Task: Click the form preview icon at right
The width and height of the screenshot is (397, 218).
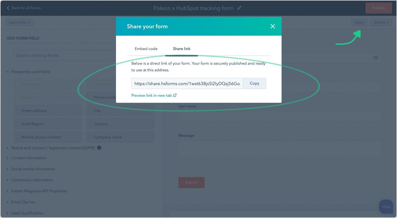Action: (x=375, y=58)
